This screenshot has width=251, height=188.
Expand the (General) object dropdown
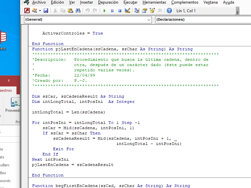click(149, 20)
